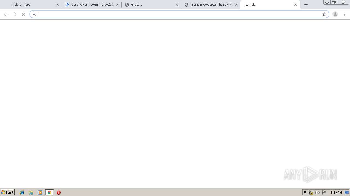Screen dimensions: 350x196
Task: Select Chrome in the taskbar
Action: 49,192
